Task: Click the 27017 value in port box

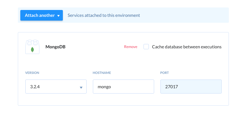Action: 172,87
